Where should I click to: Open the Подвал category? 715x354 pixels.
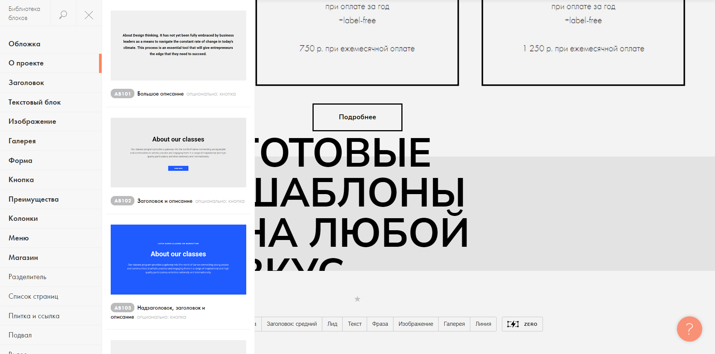51,335
